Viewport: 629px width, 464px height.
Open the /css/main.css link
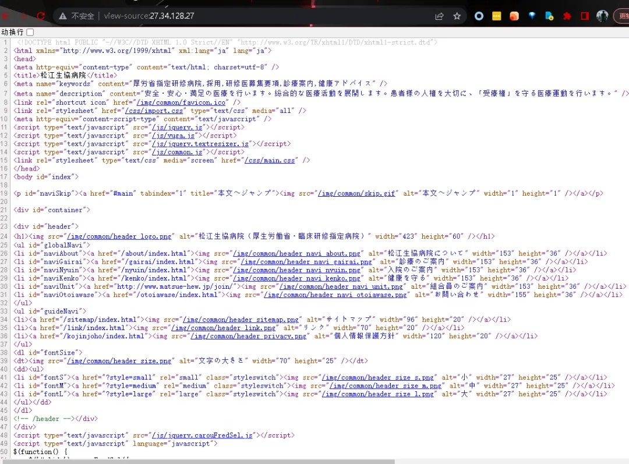(x=270, y=160)
